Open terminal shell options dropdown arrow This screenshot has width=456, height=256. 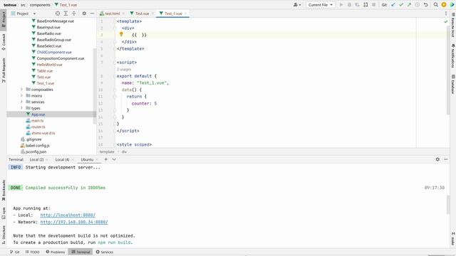point(114,159)
